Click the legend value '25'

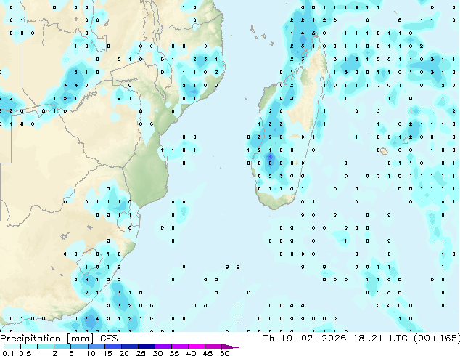point(141,353)
